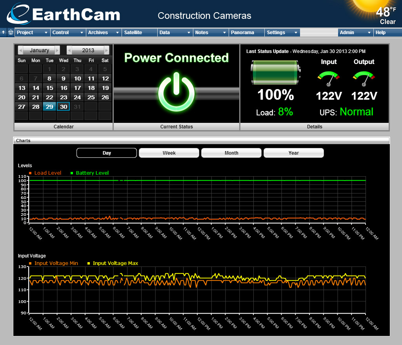Expand the Admin dropdown menu
The height and width of the screenshot is (345, 402).
(x=355, y=33)
